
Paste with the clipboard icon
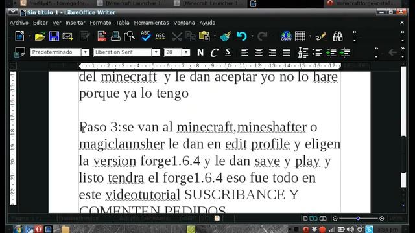click(204, 36)
